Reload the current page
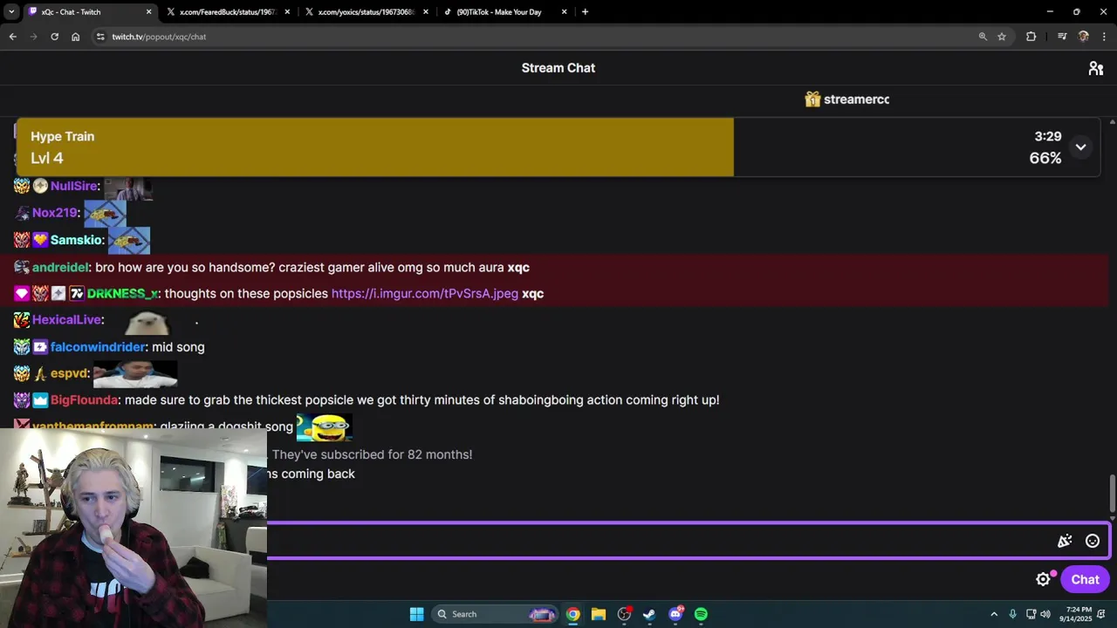The width and height of the screenshot is (1117, 628). coord(54,37)
